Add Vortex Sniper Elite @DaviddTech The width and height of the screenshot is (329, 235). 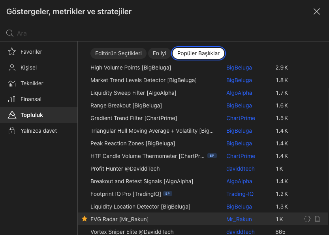132,231
